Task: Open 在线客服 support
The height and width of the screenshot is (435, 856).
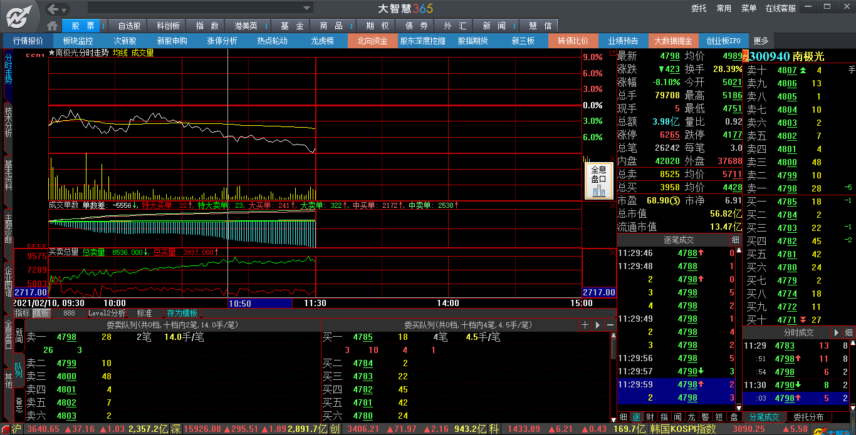Action: coord(780,8)
